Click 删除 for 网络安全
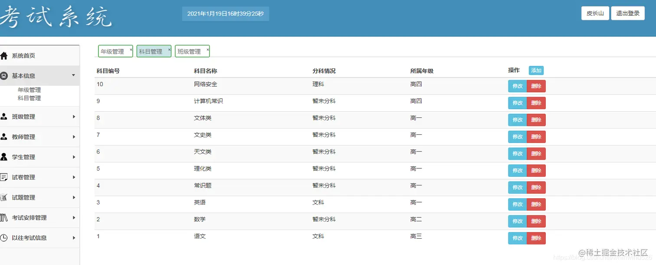This screenshot has width=656, height=265. [536, 86]
